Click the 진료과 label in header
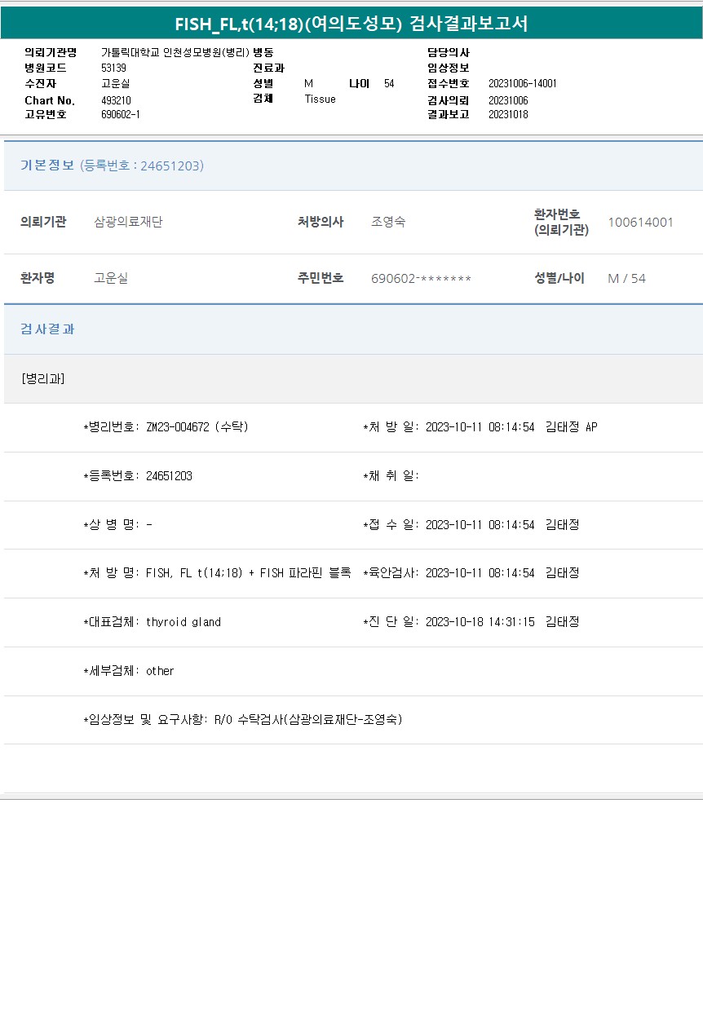This screenshot has width=703, height=1011. [x=268, y=68]
